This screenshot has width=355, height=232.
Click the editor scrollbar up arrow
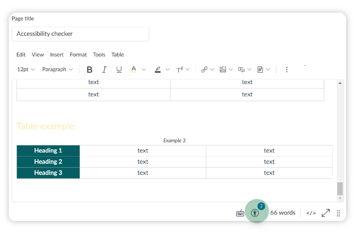340,83
